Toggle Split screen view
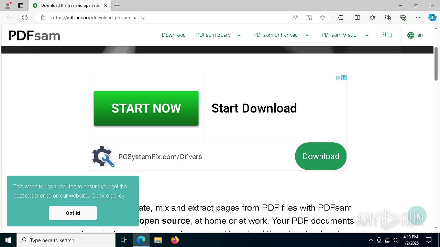The width and height of the screenshot is (440, 247). pos(357,17)
